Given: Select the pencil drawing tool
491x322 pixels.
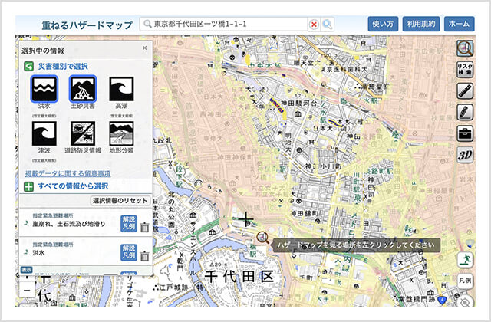Looking at the screenshot, I should point(465,113).
